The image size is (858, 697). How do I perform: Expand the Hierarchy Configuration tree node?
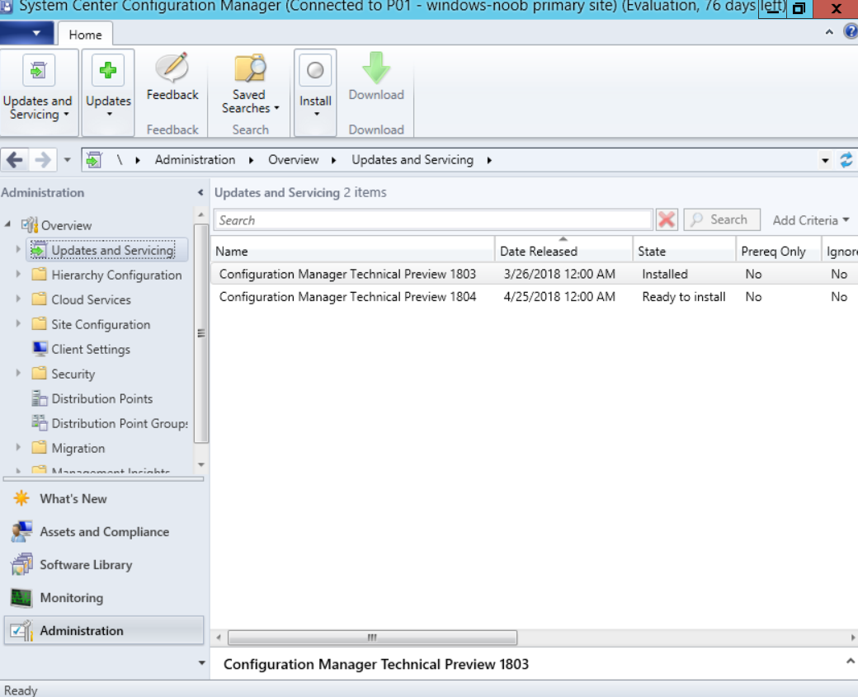(17, 274)
